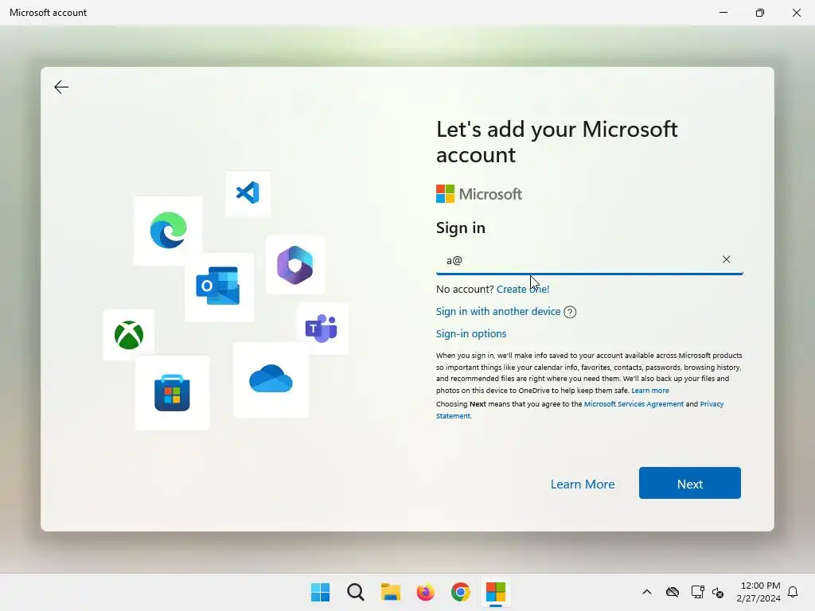Click the OneDrive tray icon
815x611 pixels.
click(673, 592)
